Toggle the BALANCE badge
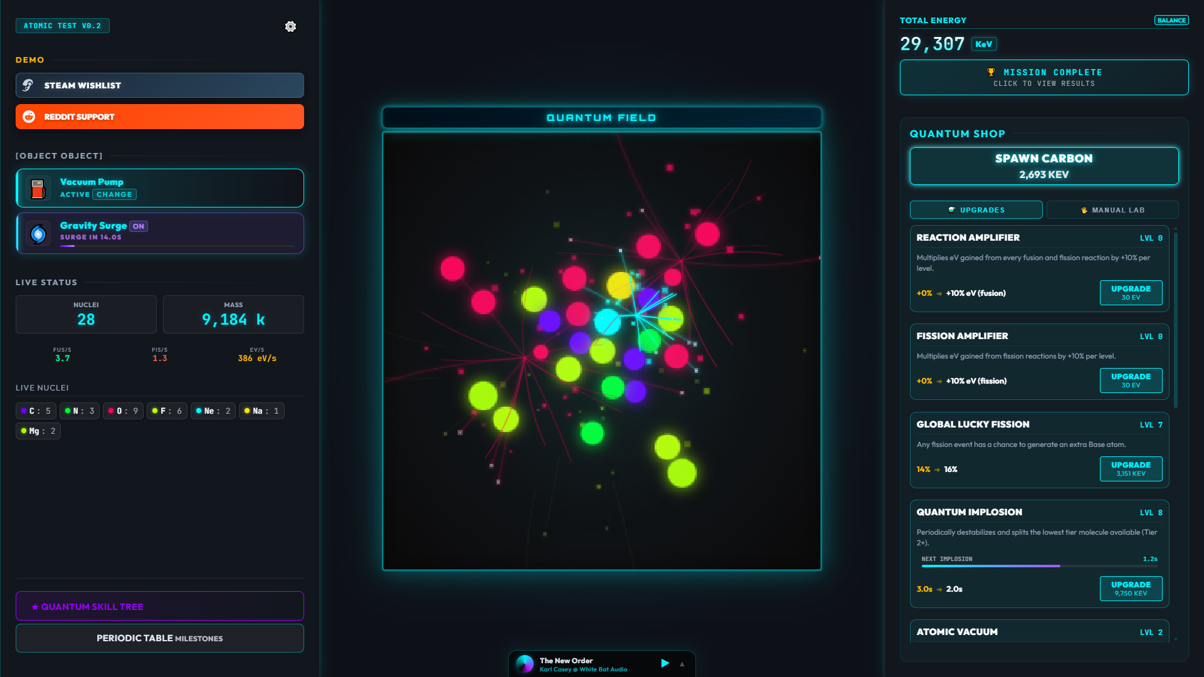This screenshot has height=677, width=1204. [x=1171, y=21]
